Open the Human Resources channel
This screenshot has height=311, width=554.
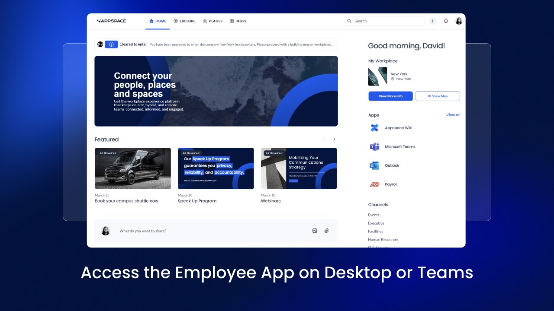tap(383, 239)
